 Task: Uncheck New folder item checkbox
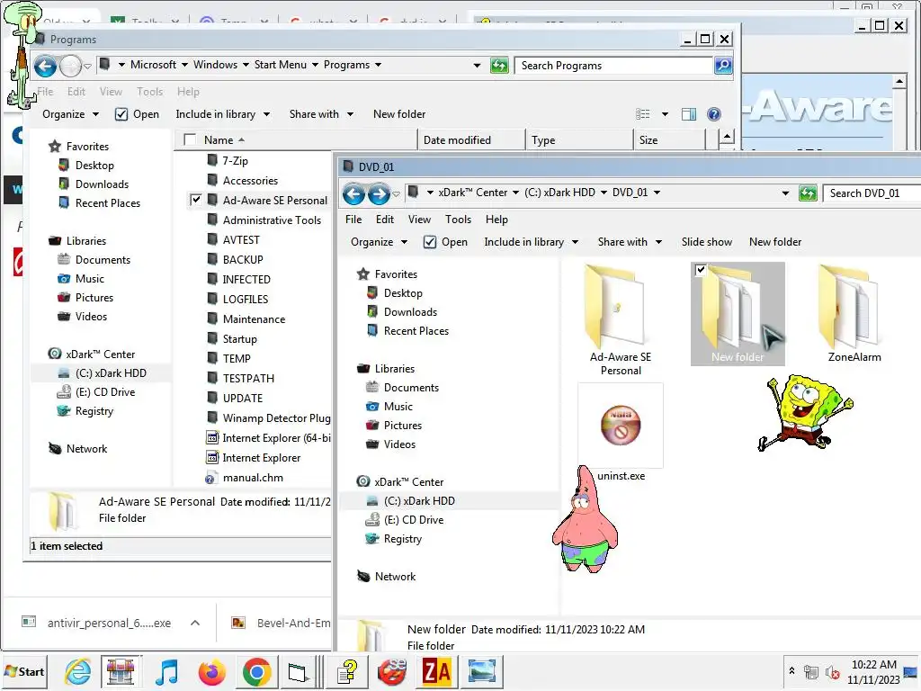point(700,270)
